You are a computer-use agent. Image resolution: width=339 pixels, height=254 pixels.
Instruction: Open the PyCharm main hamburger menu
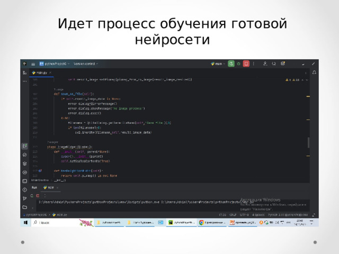33,64
